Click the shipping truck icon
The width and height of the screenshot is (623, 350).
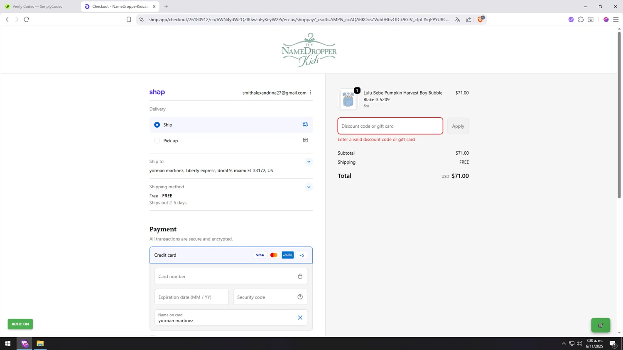305,124
